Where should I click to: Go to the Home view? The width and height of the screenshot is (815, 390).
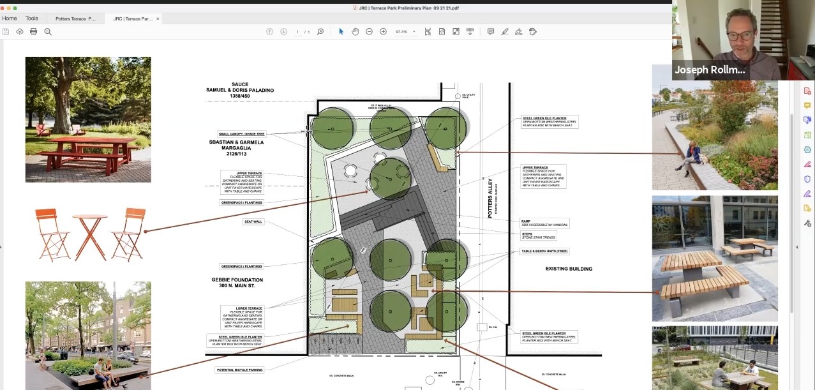coord(10,19)
